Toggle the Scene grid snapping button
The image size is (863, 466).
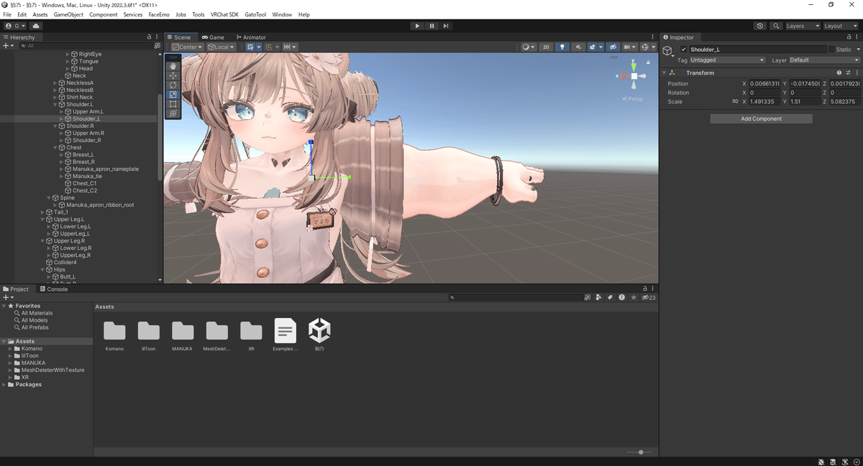click(x=270, y=47)
